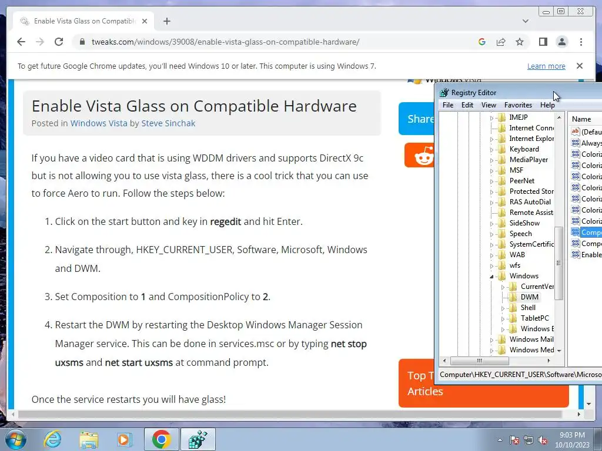Viewport: 602px width, 451px height.
Task: Open a new Chrome tab
Action: click(166, 21)
